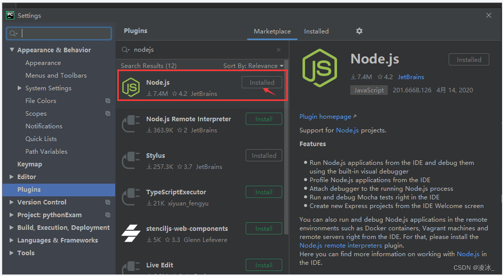
Task: Follow the Node.js link in Support sentence
Action: tap(347, 130)
